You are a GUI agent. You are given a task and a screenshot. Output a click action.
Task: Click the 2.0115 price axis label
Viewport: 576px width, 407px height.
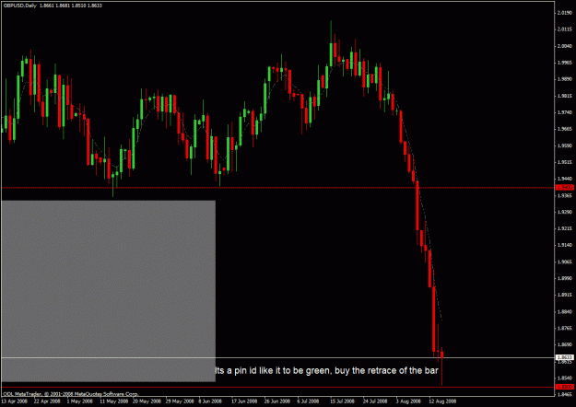563,29
